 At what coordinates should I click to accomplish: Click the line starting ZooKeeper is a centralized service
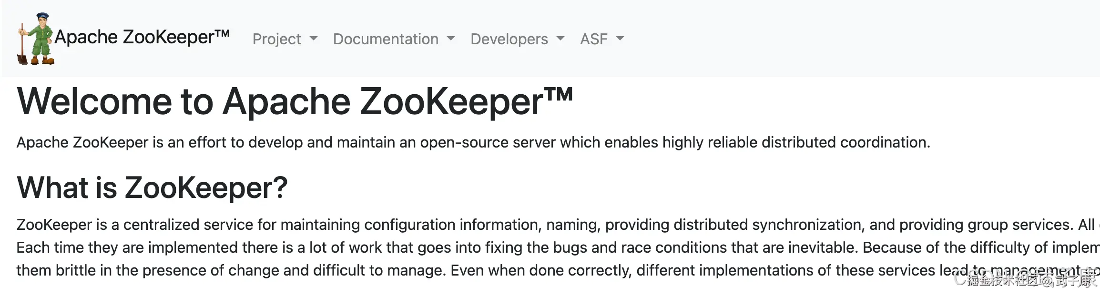[558, 225]
